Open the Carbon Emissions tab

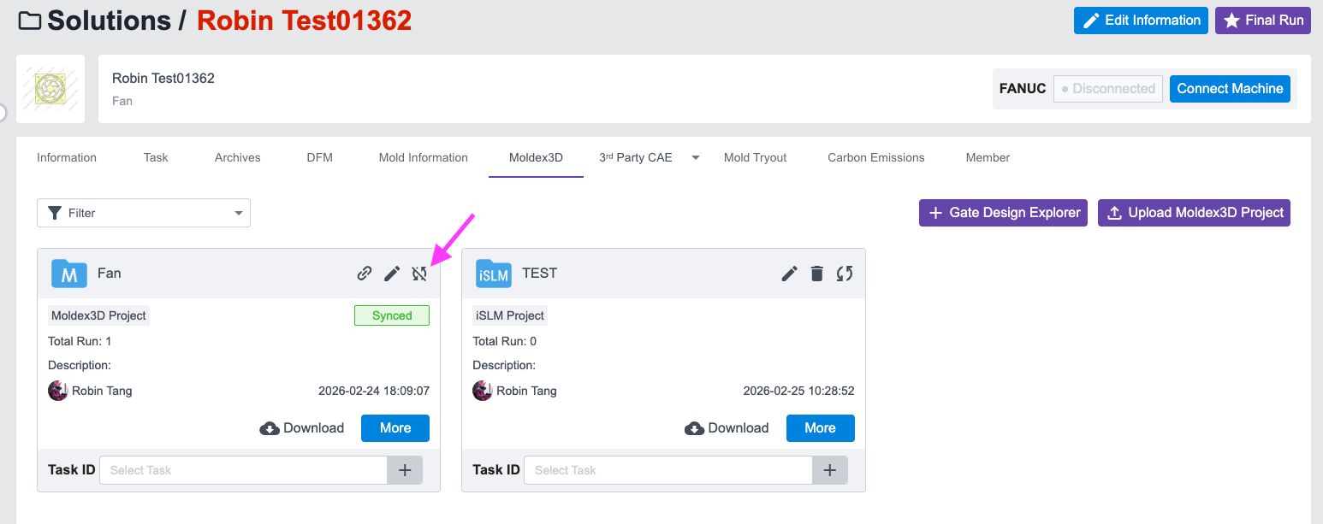pos(876,157)
